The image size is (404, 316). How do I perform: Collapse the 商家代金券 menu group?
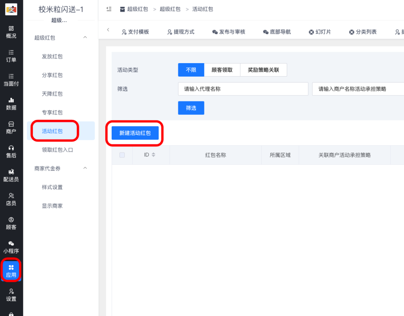click(x=85, y=168)
